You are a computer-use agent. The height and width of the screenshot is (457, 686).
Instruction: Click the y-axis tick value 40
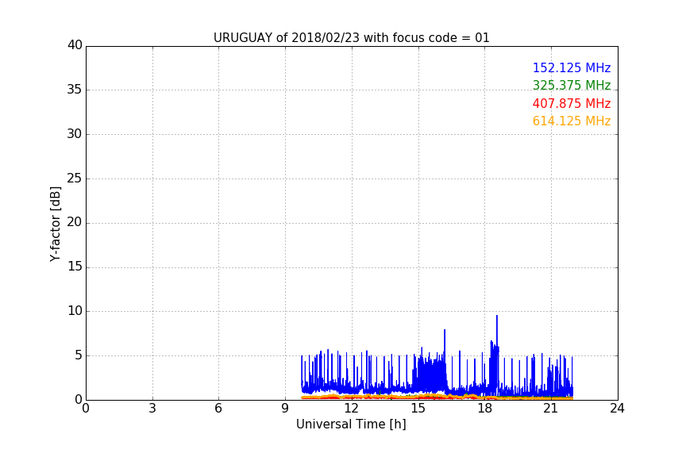click(x=75, y=45)
